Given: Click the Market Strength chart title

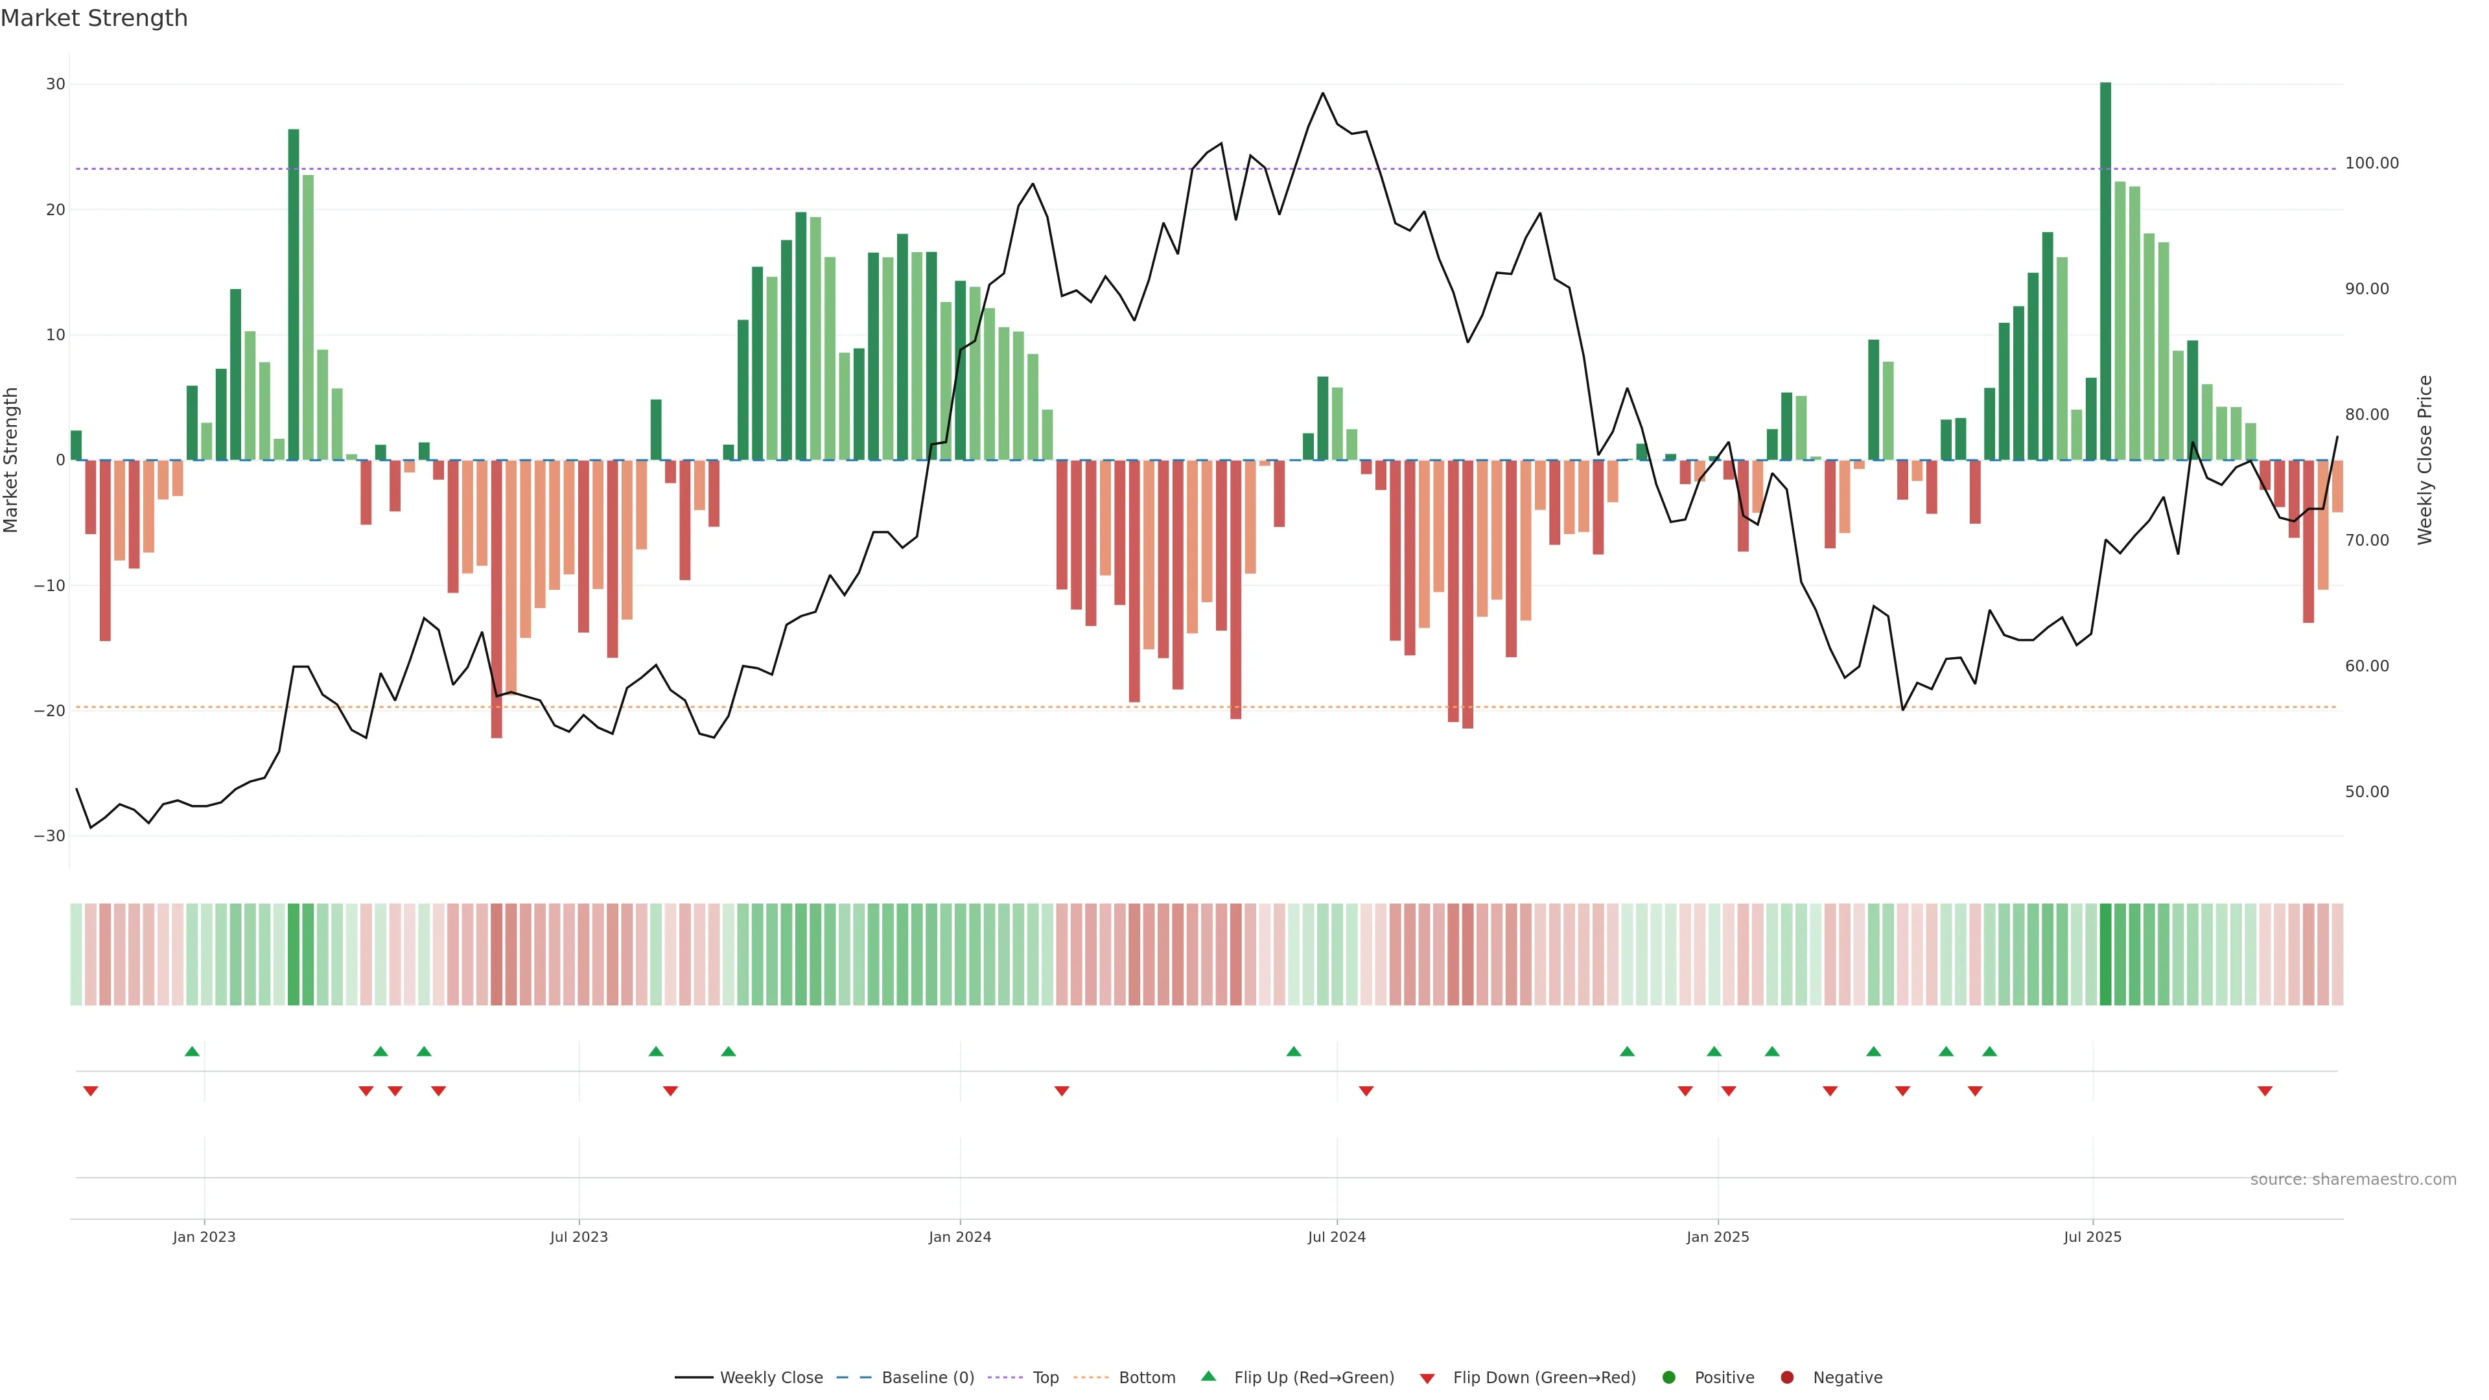Looking at the screenshot, I should pyautogui.click(x=94, y=18).
